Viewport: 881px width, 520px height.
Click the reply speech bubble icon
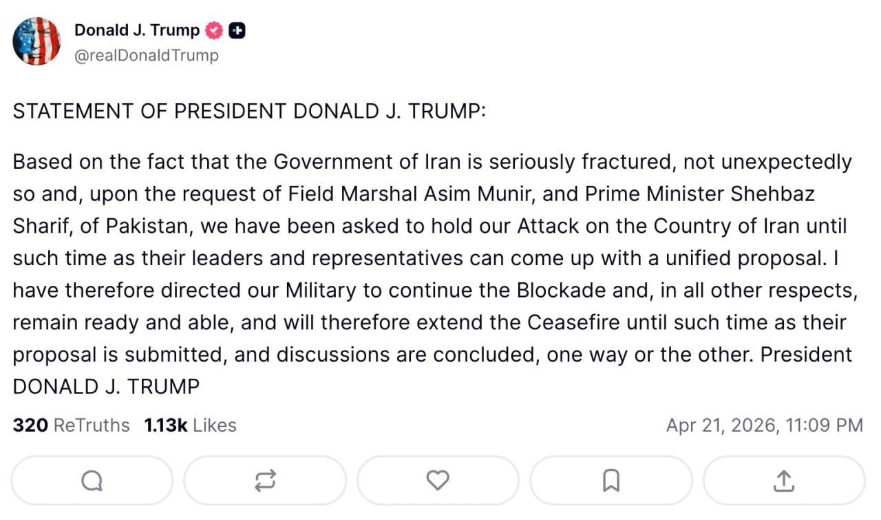[x=92, y=480]
